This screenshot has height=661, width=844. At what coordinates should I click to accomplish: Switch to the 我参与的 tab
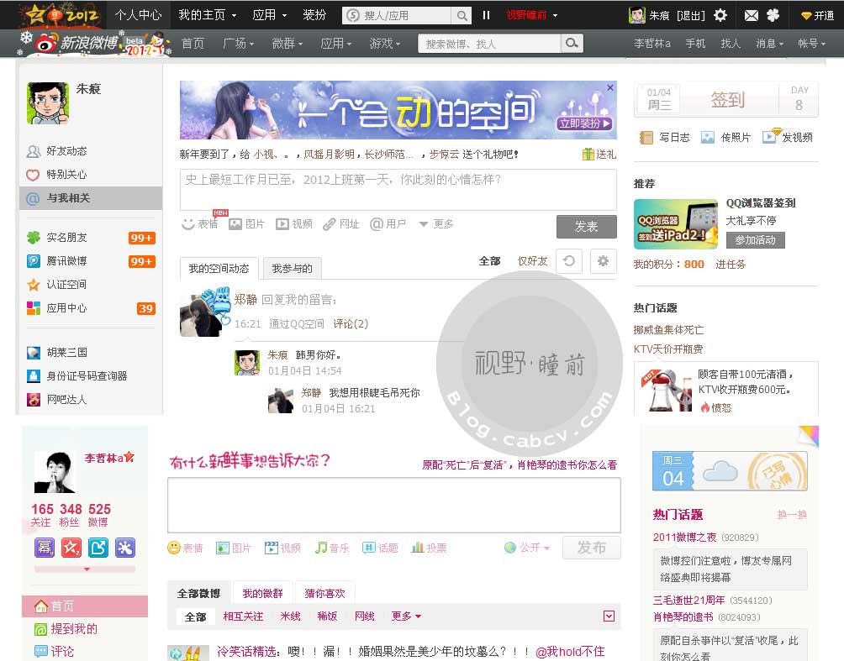pyautogui.click(x=292, y=268)
